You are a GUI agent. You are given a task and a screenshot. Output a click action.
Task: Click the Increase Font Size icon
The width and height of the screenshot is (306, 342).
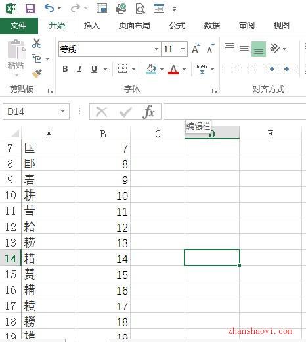(x=196, y=49)
